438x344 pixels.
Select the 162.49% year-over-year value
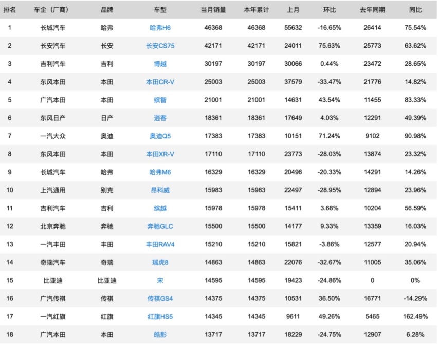click(x=415, y=317)
